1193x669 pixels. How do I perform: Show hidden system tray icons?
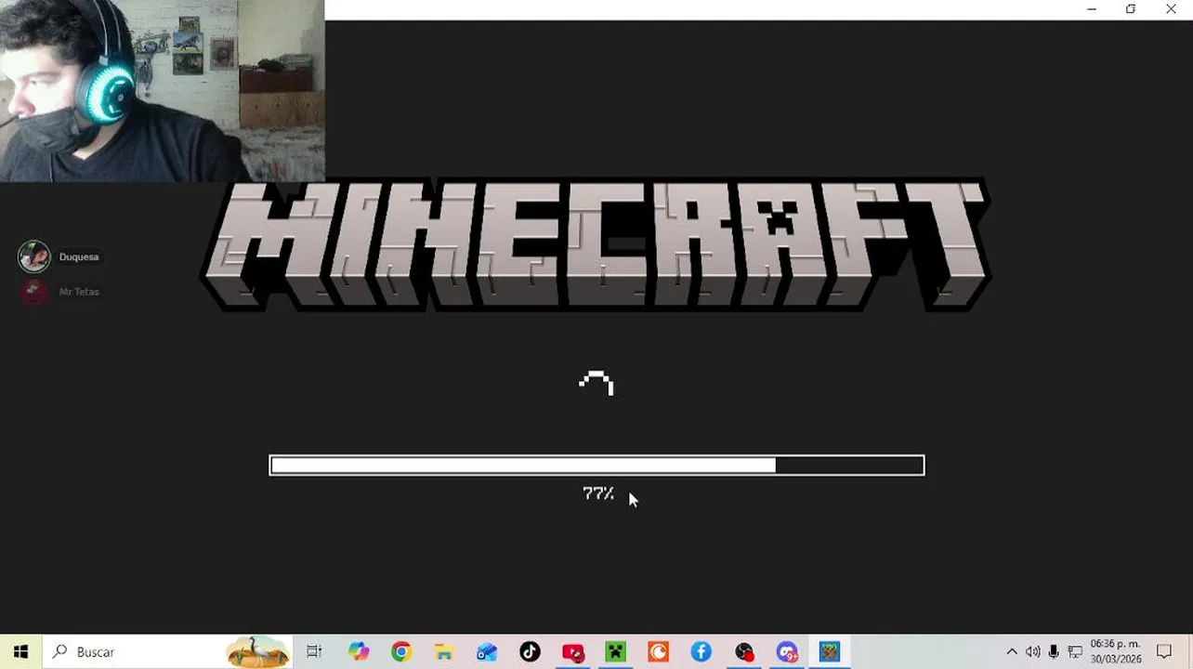1012,651
